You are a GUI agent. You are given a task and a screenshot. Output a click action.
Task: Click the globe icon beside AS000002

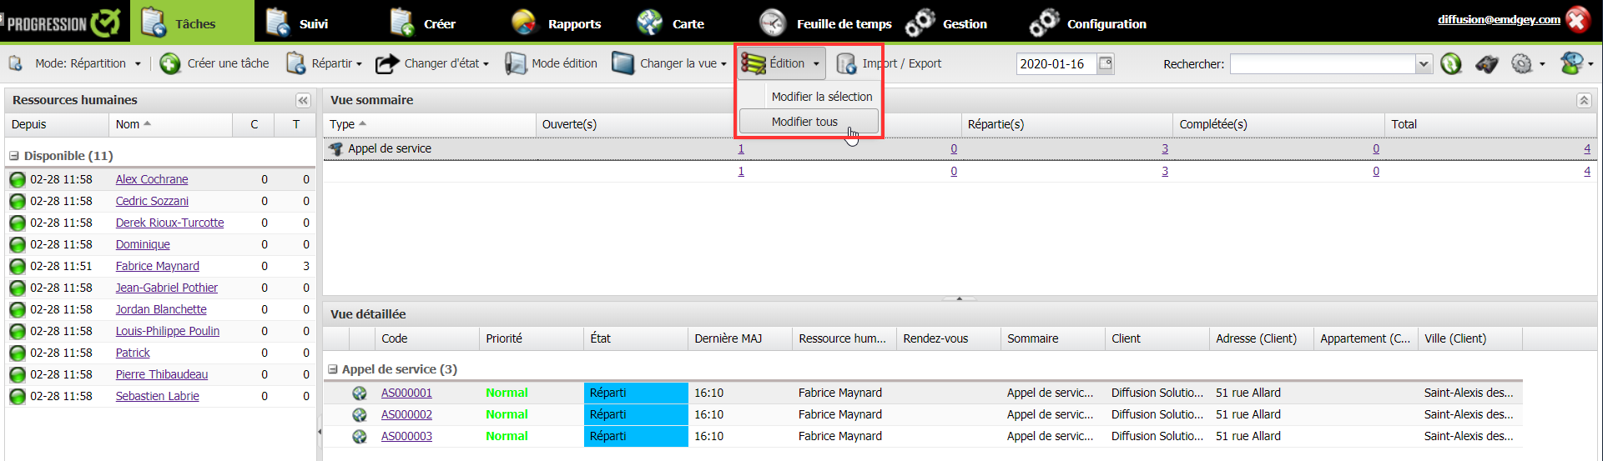tap(360, 414)
